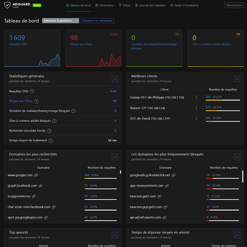This screenshot has height=247, width=247.
Task: Click googleads.g.doubleclick.net red progress bar
Action: (223, 178)
